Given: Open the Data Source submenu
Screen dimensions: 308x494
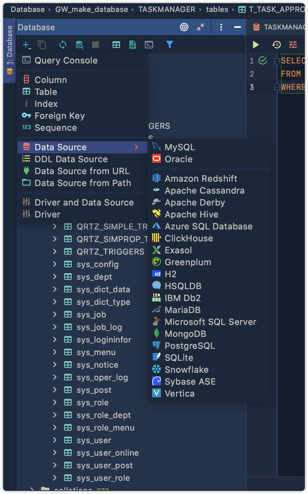Looking at the screenshot, I should [82, 147].
